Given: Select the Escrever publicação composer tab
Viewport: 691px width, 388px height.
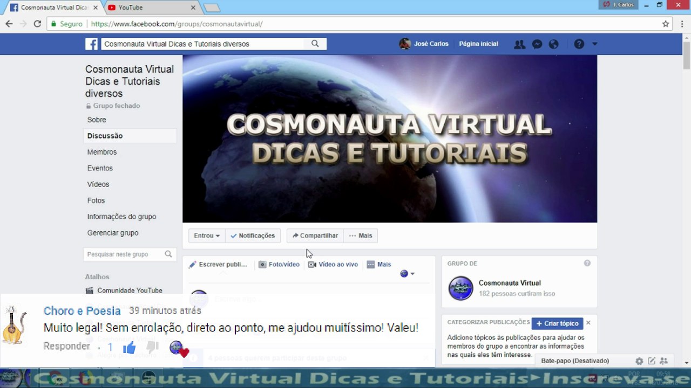Looking at the screenshot, I should (218, 265).
